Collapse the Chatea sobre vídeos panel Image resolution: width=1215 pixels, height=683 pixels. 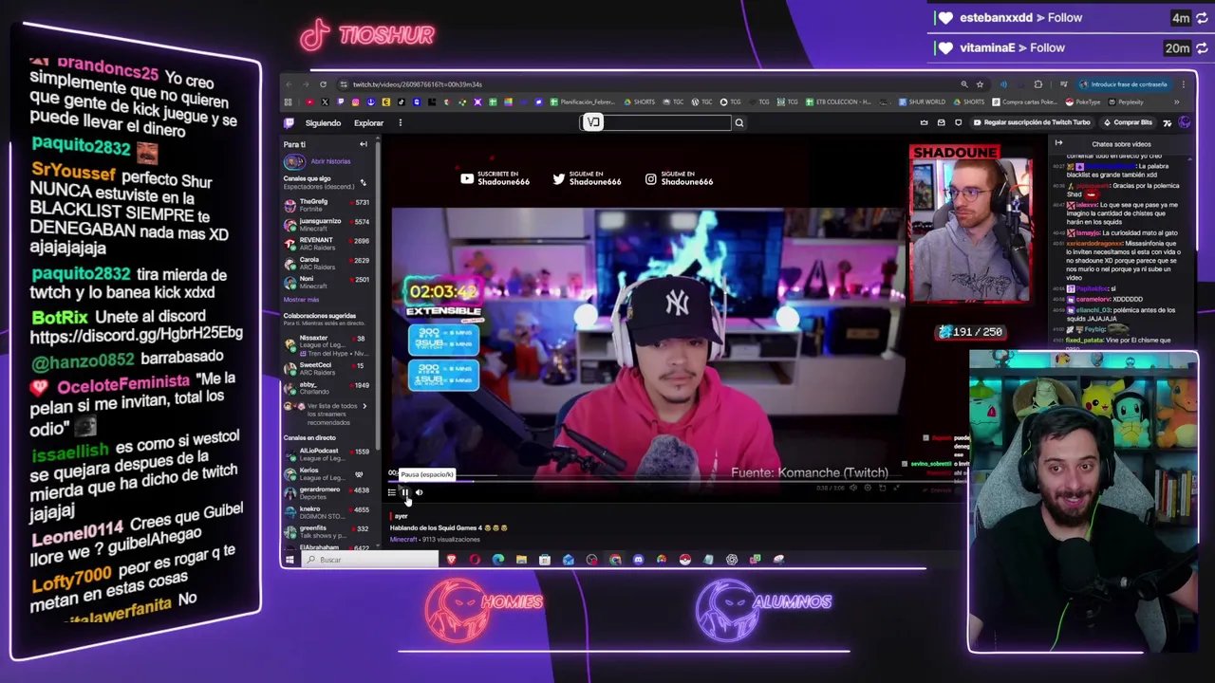[x=1058, y=144]
